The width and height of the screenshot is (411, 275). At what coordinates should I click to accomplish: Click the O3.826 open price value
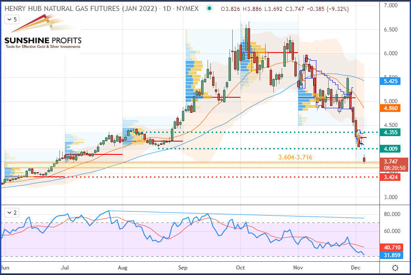click(230, 9)
